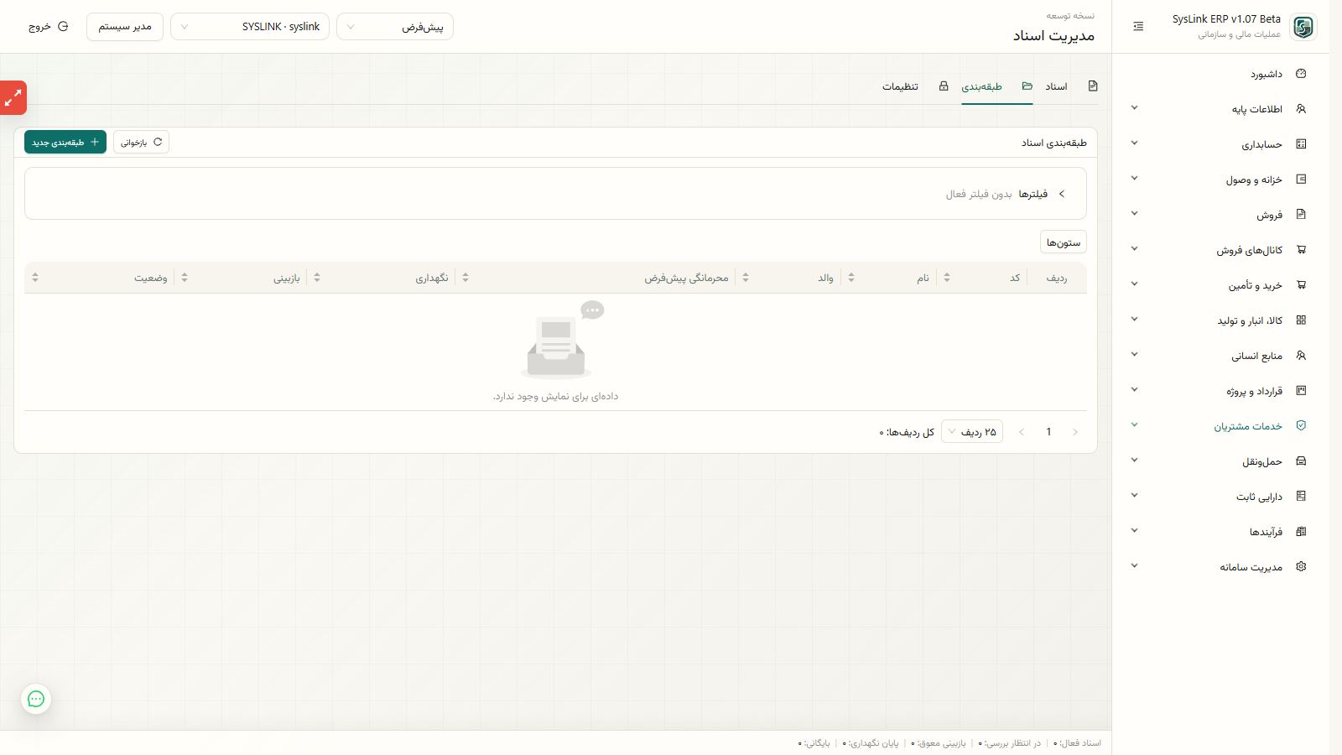Open the SYSLINK · syslink company dropdown

coord(250,27)
